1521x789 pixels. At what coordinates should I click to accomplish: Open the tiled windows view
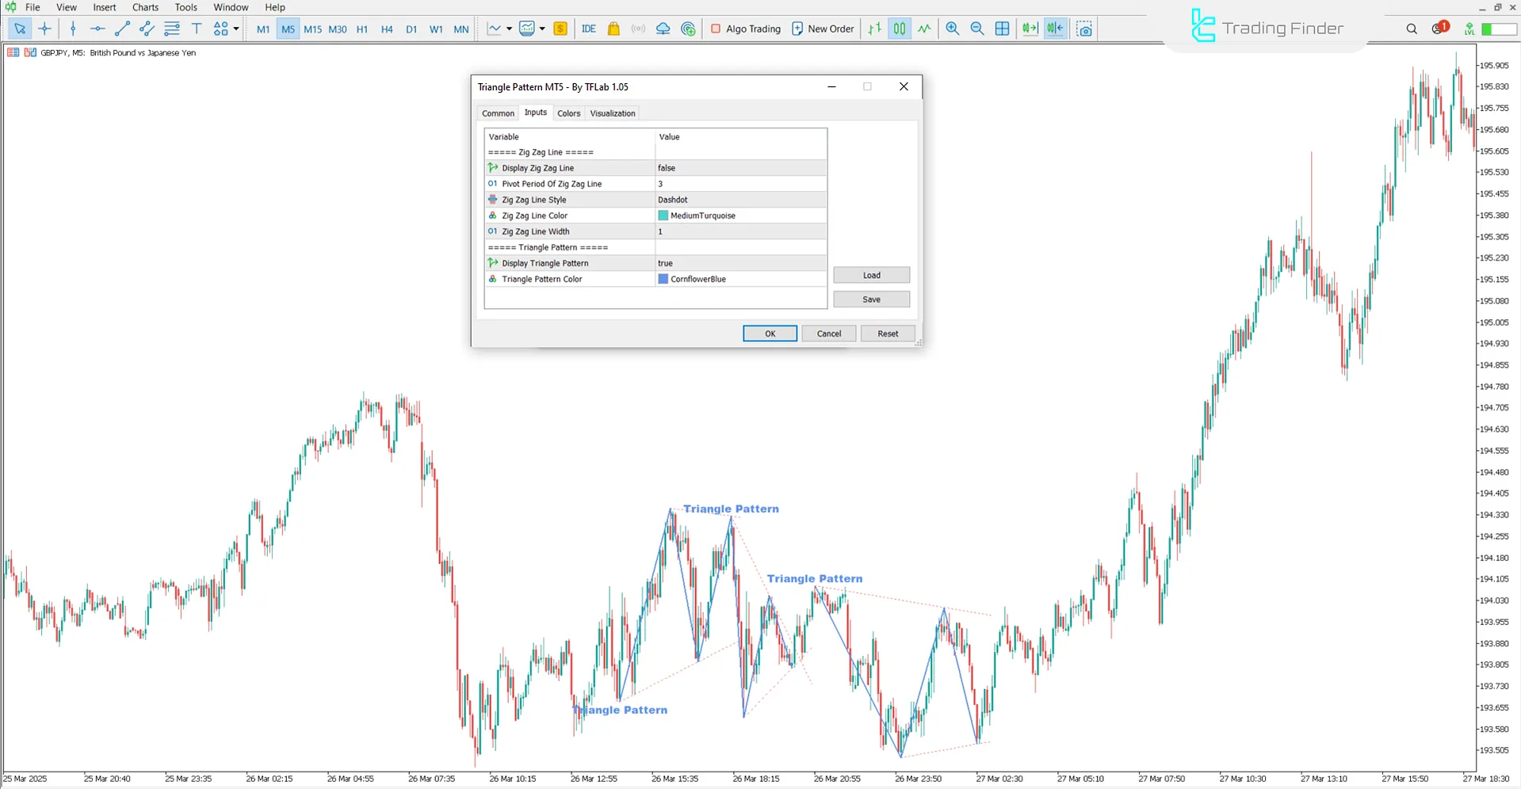point(1002,29)
